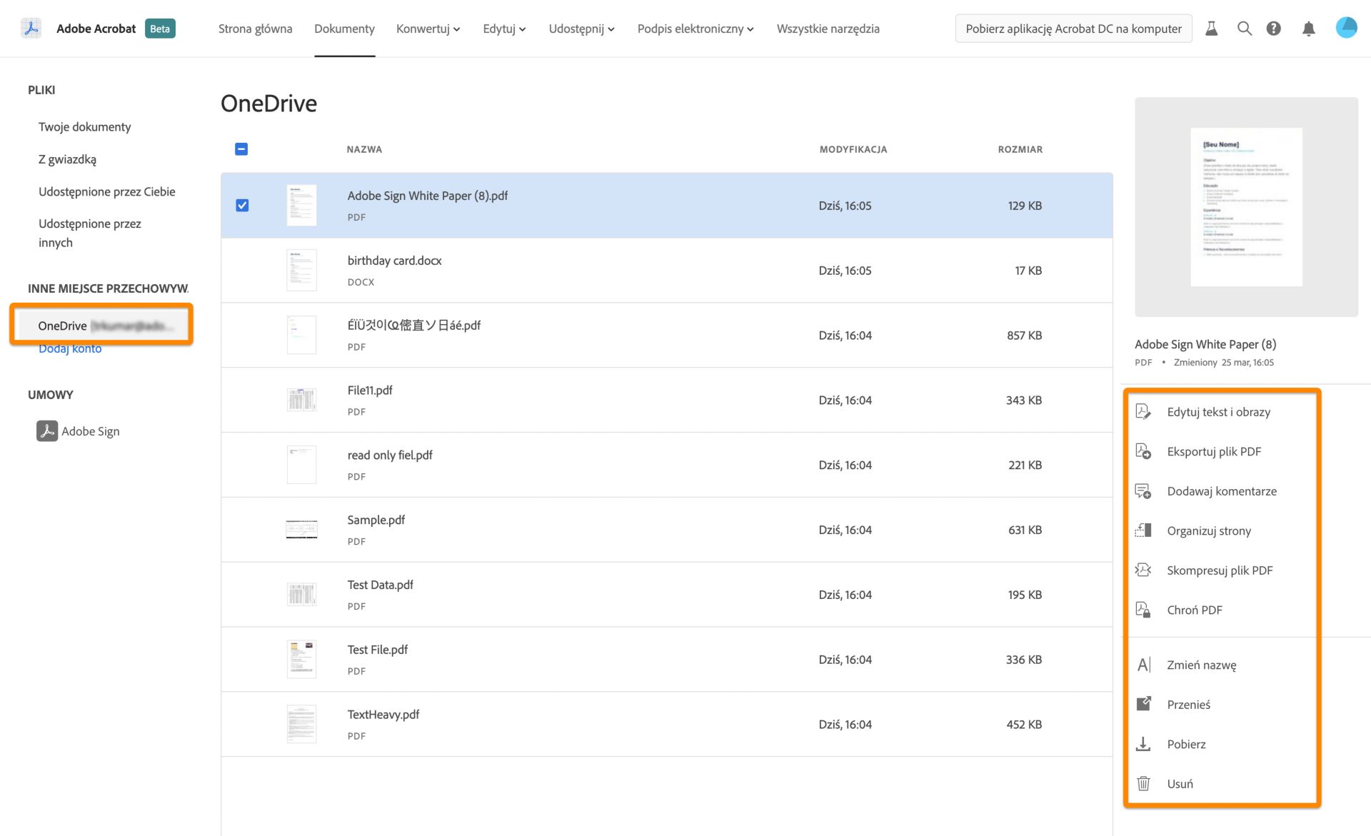Screen dimensions: 1371x836
Task: Click the Test File.pdf thumbnail
Action: [x=301, y=659]
